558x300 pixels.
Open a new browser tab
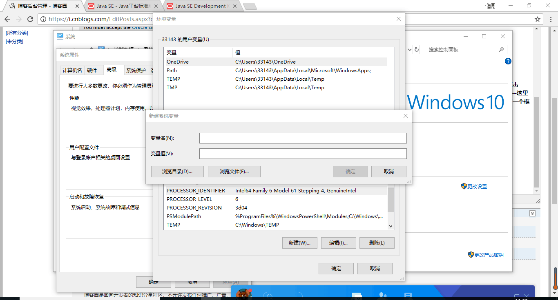coord(250,6)
